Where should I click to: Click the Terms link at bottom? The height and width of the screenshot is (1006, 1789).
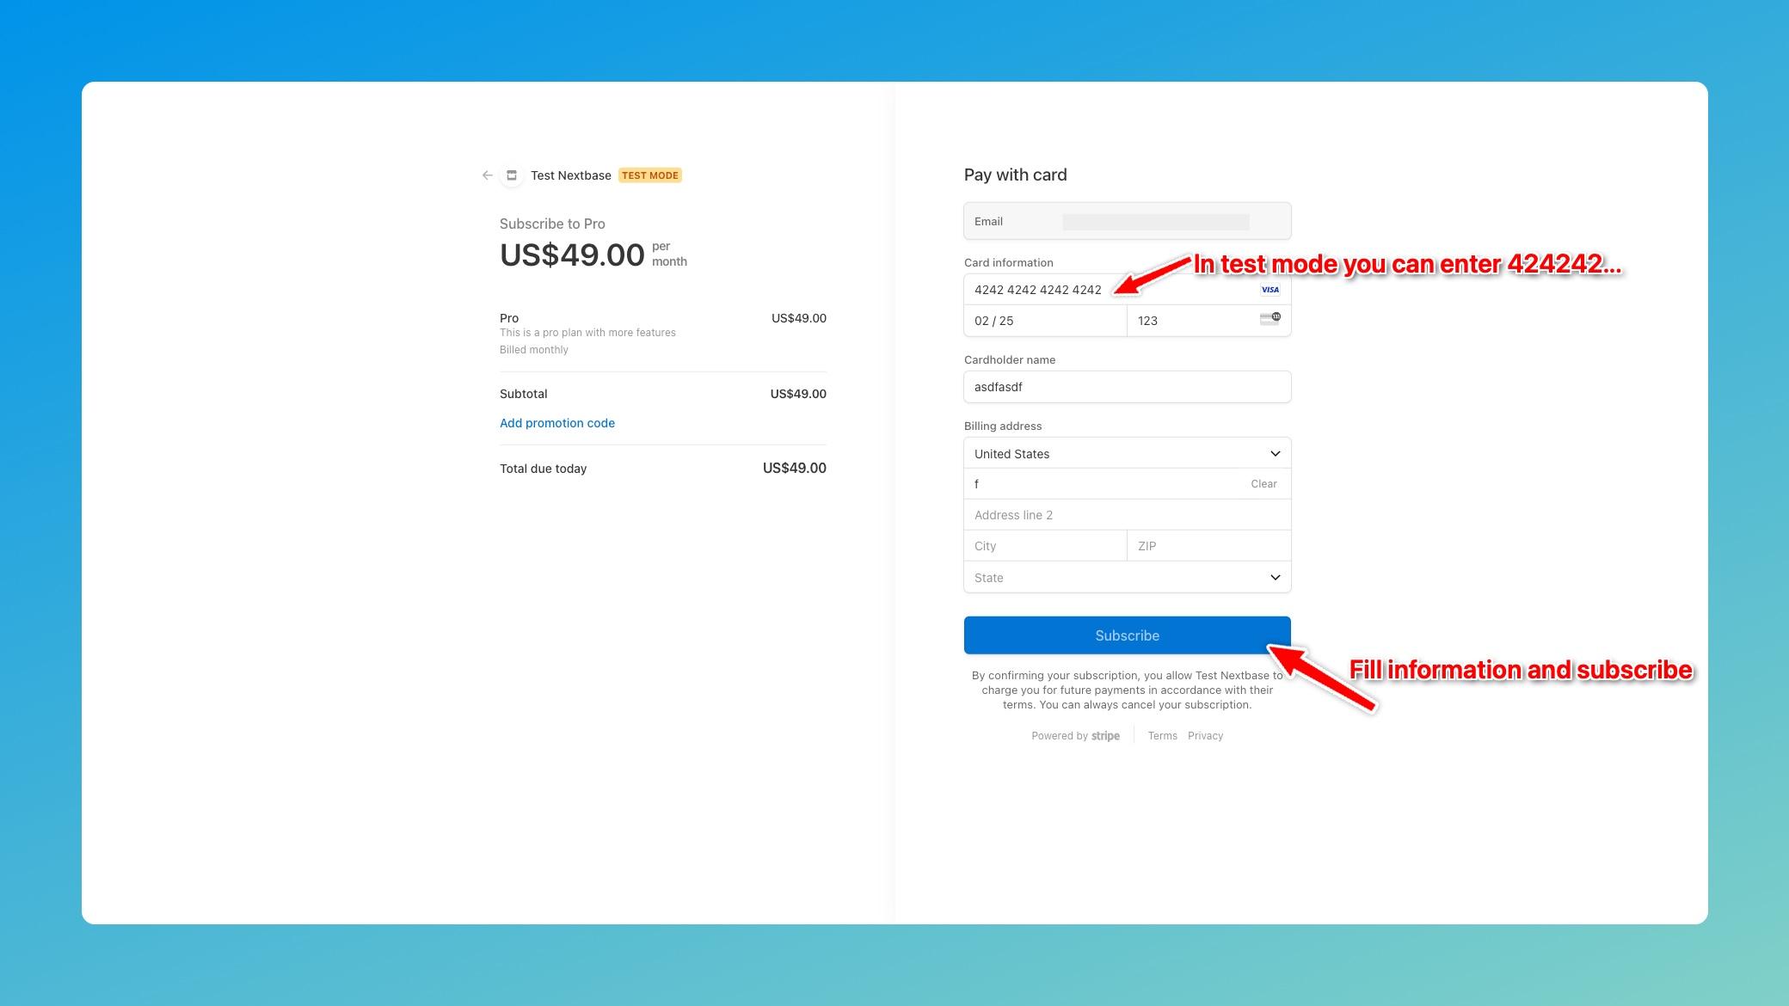point(1162,734)
